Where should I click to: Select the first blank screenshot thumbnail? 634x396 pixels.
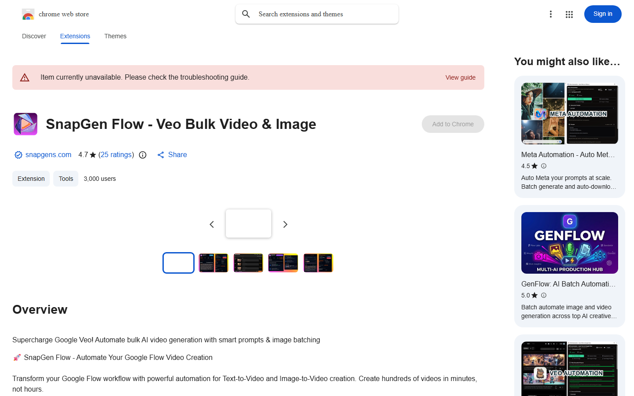point(178,263)
